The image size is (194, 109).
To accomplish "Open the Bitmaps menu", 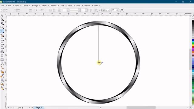I will click(54, 6).
